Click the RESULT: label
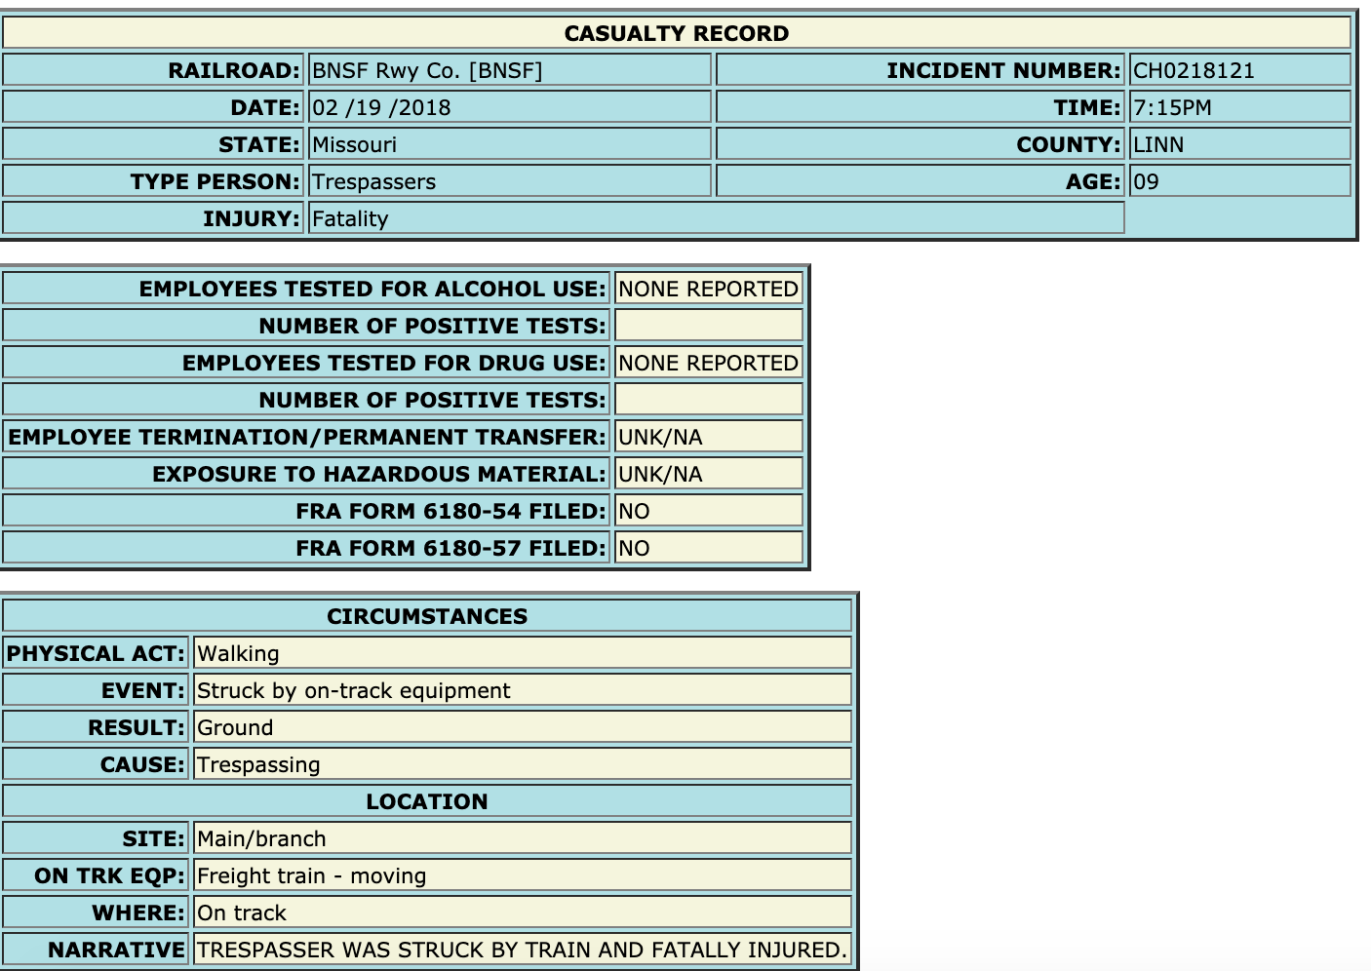 click(137, 727)
